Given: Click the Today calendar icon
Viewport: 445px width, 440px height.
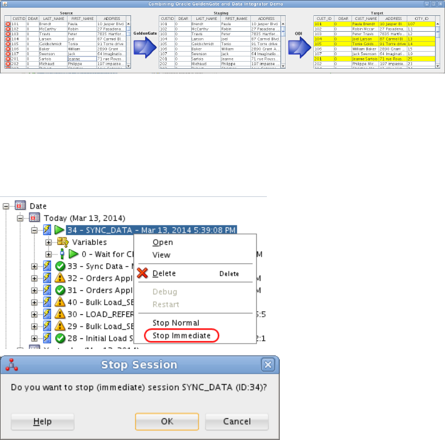Looking at the screenshot, I should click(34, 217).
